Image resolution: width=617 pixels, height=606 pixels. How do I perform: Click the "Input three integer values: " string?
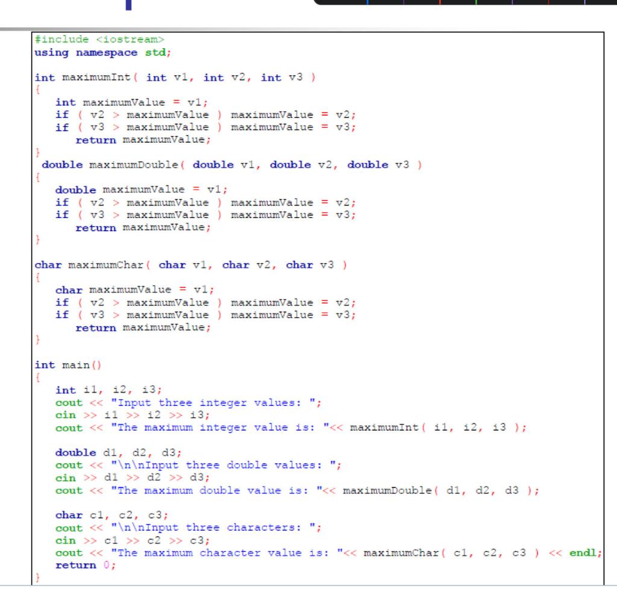click(213, 402)
